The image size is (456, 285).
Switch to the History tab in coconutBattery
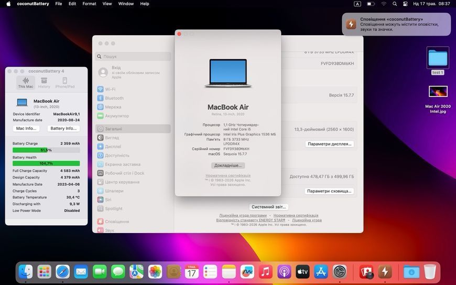click(x=44, y=83)
